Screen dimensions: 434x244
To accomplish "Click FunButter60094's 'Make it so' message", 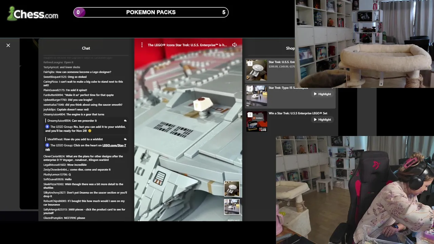I will click(79, 95).
